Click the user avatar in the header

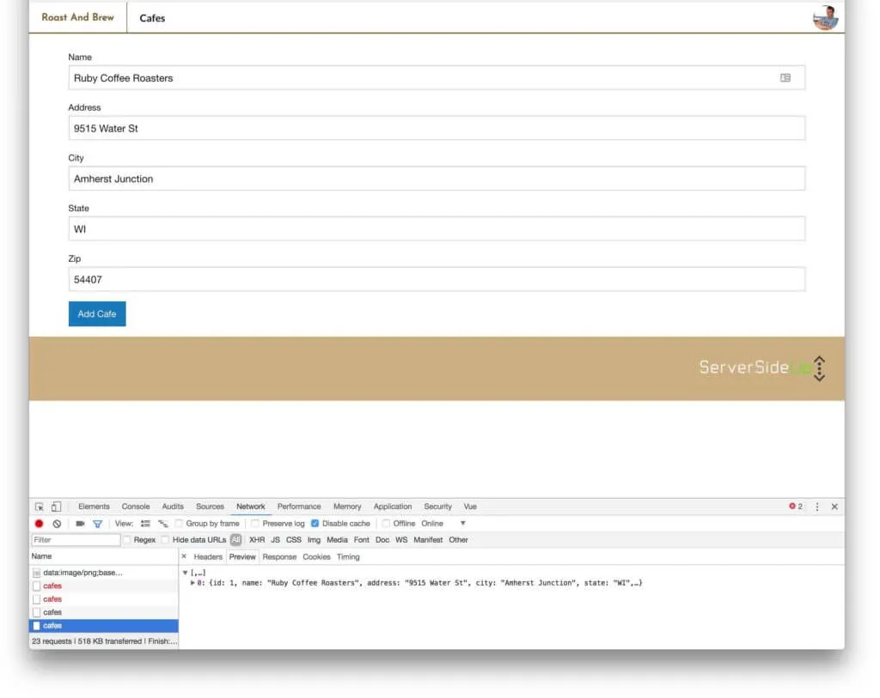[x=826, y=17]
